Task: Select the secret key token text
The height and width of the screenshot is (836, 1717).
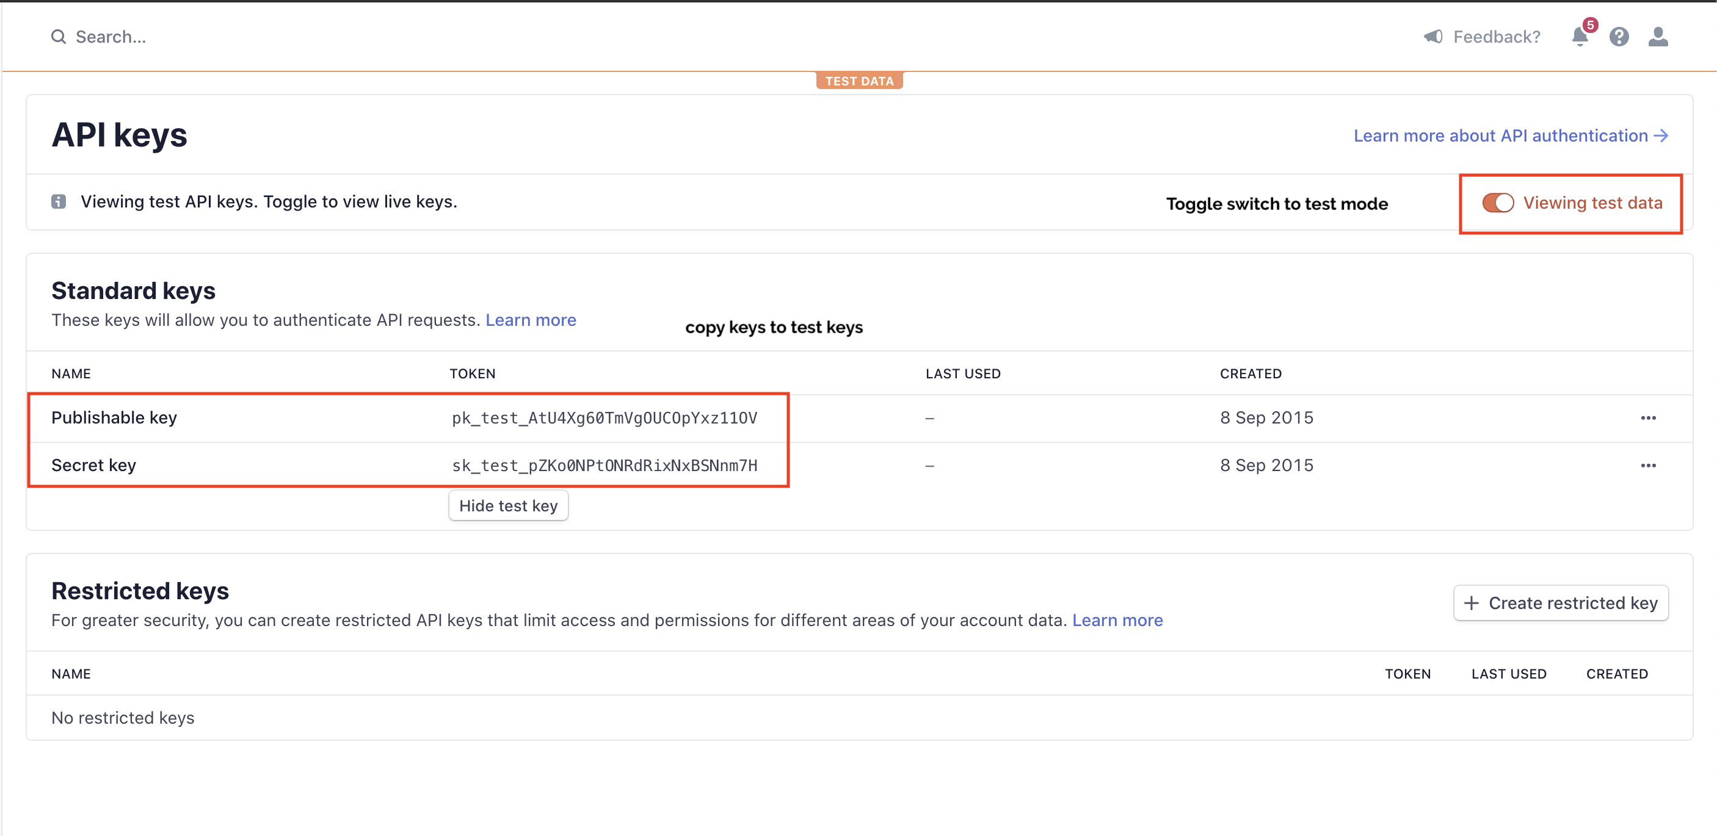Action: pyautogui.click(x=604, y=466)
